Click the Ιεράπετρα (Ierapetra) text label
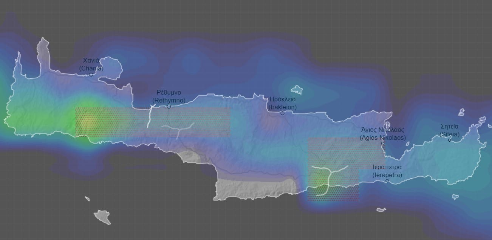Image resolution: width=492 pixels, height=240 pixels. pyautogui.click(x=387, y=171)
